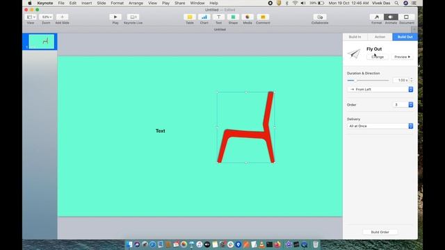Open the Slide menu
This screenshot has height=250, width=445.
pos(102,3)
